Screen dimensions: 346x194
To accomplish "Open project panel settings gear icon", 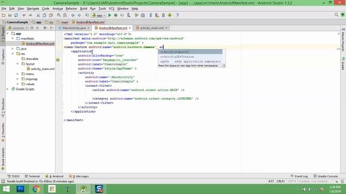I will [x=45, y=28].
